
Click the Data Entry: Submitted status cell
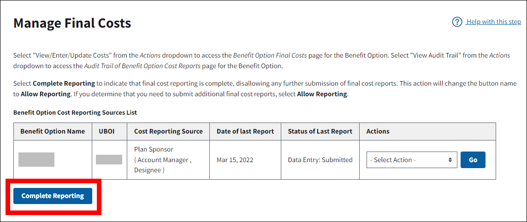pyautogui.click(x=320, y=160)
